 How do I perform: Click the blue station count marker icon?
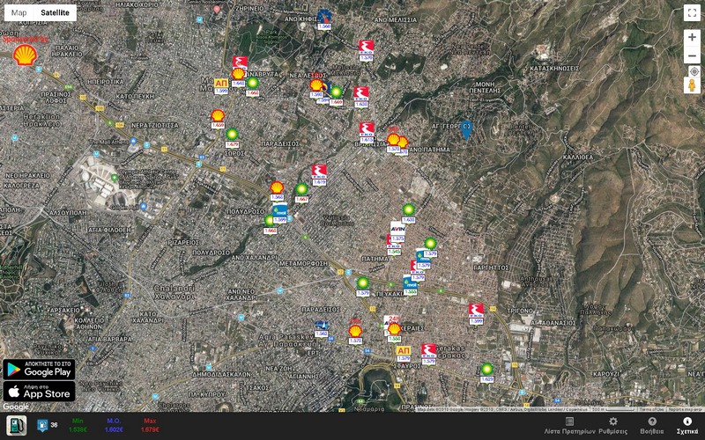[42, 425]
